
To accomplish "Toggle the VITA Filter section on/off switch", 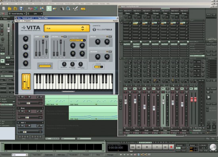I will (x=65, y=36).
